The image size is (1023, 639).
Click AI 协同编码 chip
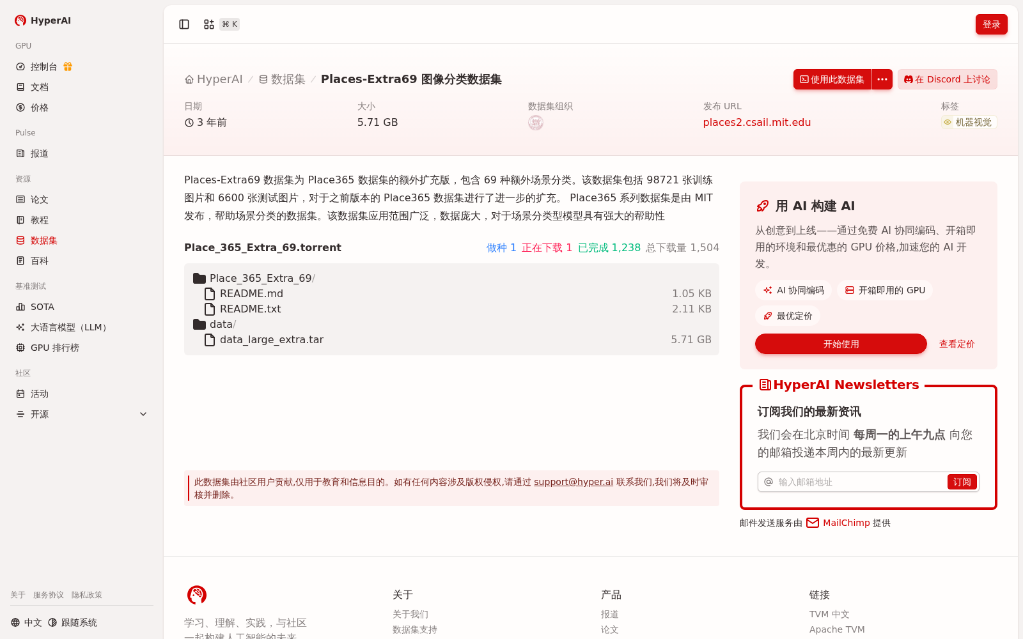[793, 290]
